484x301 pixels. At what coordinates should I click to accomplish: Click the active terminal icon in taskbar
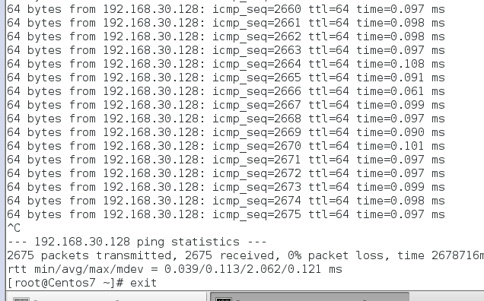[x=224, y=299]
